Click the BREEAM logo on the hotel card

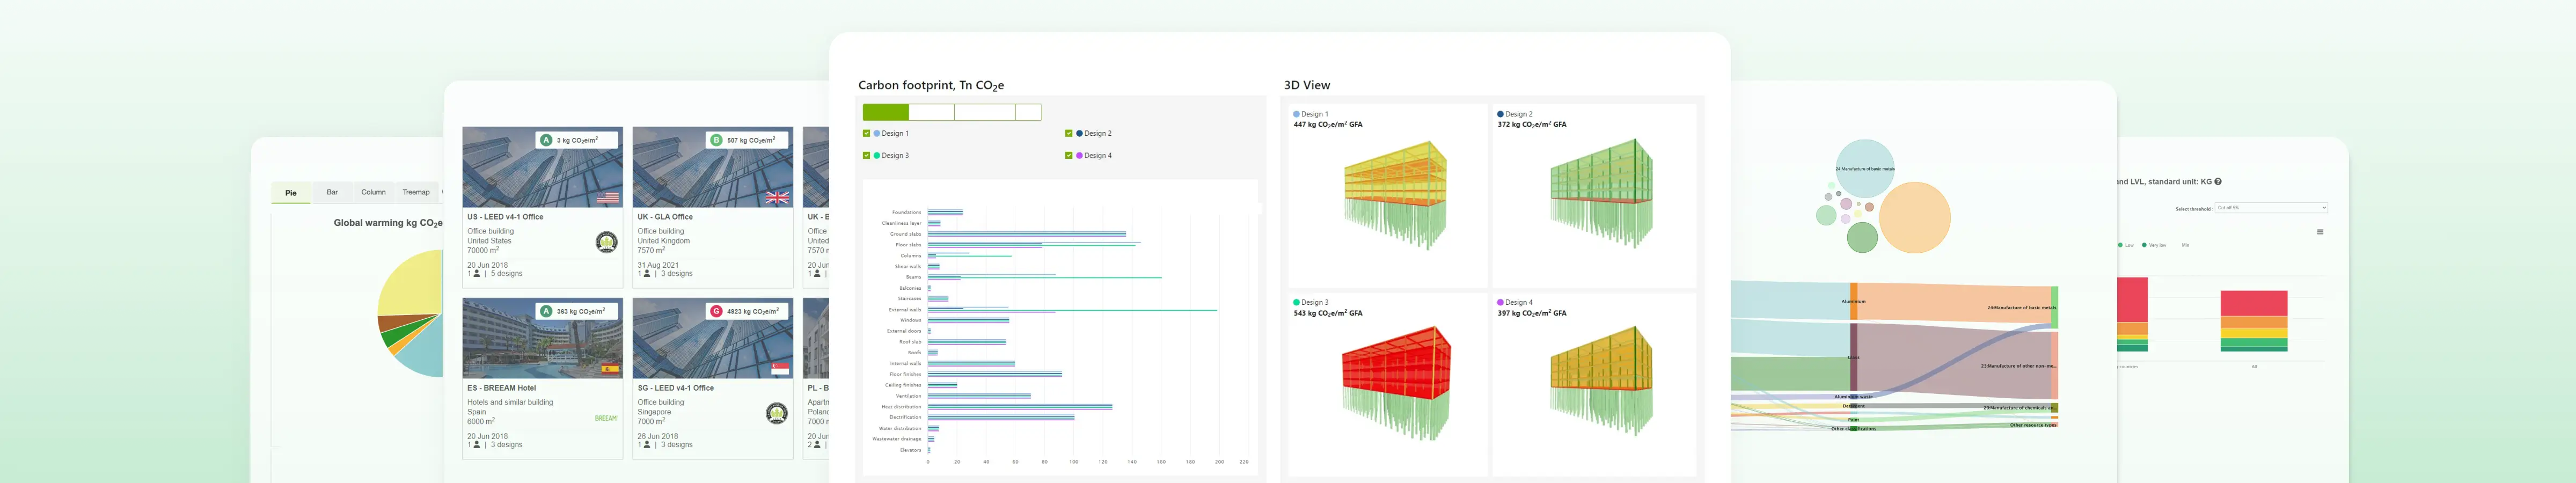606,418
